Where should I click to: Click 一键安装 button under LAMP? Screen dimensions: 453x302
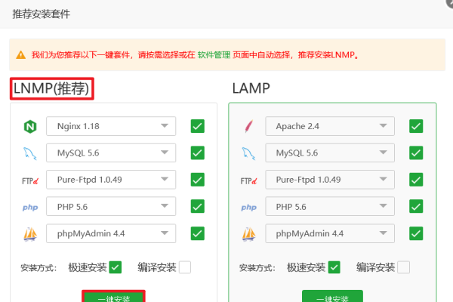[332, 297]
